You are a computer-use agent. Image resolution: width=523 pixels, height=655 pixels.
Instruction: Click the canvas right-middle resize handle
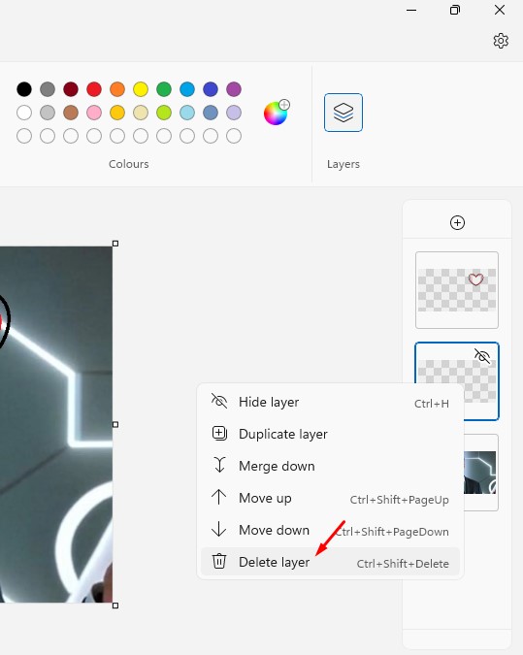[115, 424]
